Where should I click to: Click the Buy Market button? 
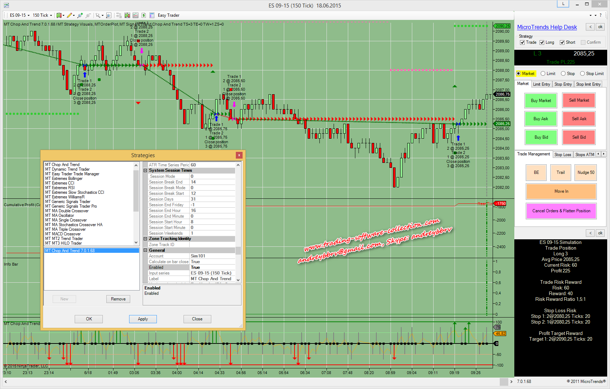[x=541, y=101]
